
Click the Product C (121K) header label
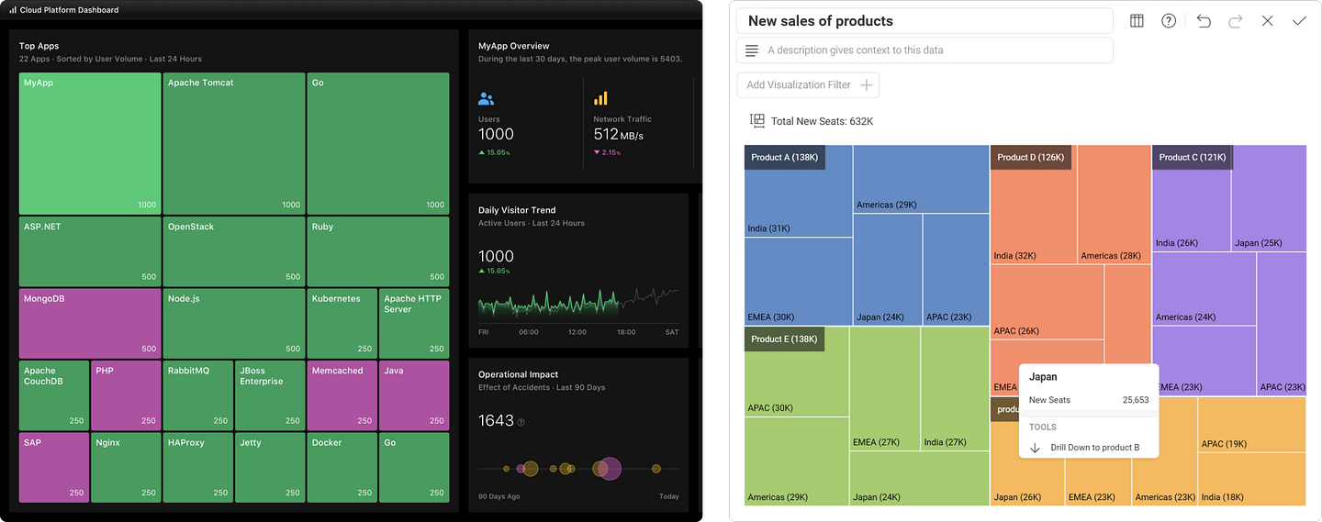[1192, 157]
